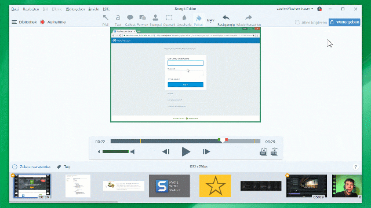Open the Effekte menu
This screenshot has width=371, height=208.
(57, 9)
